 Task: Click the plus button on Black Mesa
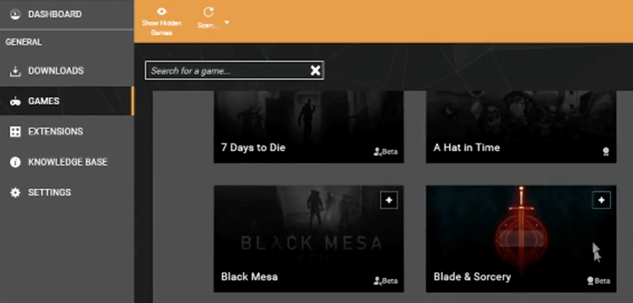coord(389,200)
